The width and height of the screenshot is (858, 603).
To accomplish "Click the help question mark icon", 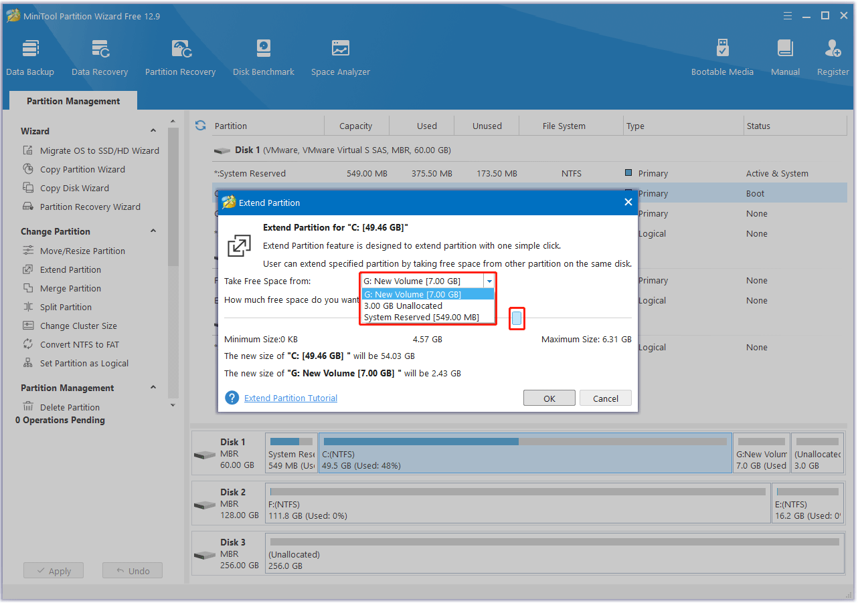I will pyautogui.click(x=232, y=398).
